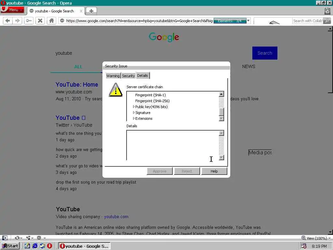Click the zoom magnifier icon in status bar
The width and height of the screenshot is (333, 250).
pos(303,238)
